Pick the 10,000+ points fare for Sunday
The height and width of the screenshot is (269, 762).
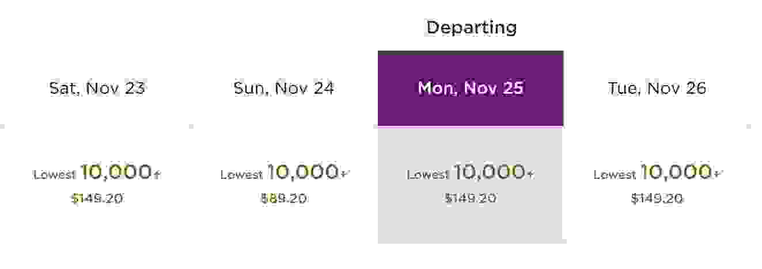coord(307,172)
